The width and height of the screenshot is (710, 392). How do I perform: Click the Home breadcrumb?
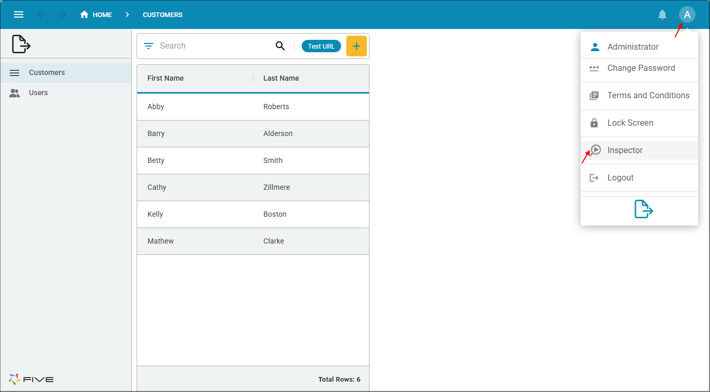(x=96, y=14)
